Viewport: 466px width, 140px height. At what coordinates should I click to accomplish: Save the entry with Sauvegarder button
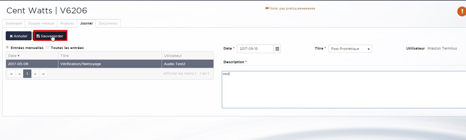[x=50, y=36]
